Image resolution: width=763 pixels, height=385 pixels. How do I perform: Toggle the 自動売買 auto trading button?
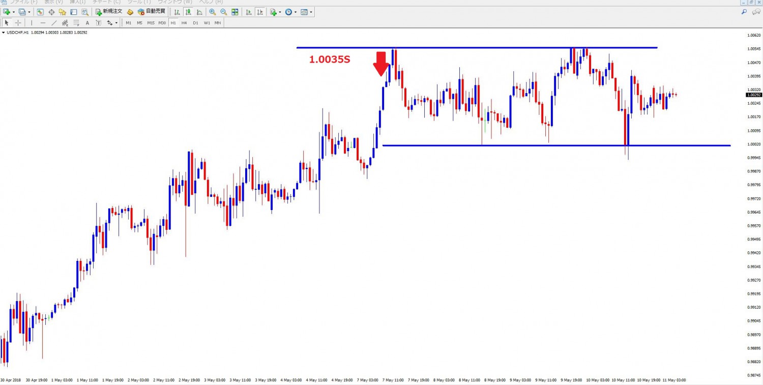(x=151, y=12)
